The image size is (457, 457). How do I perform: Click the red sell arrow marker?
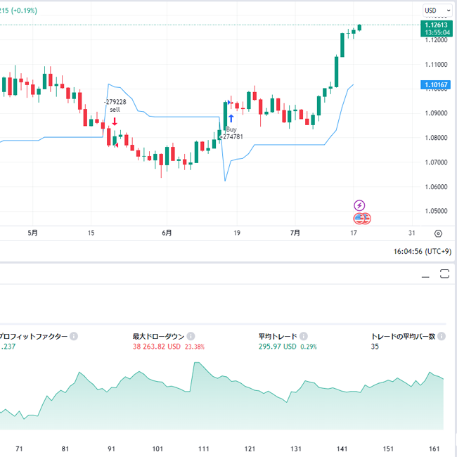tap(115, 121)
